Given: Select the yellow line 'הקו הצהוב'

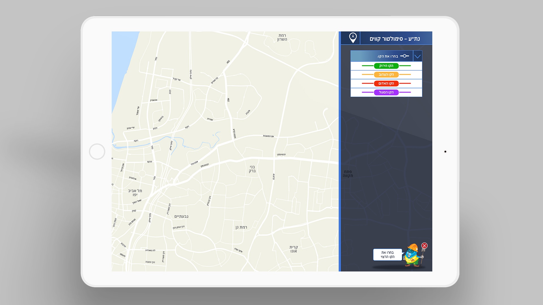Looking at the screenshot, I should pyautogui.click(x=386, y=75).
